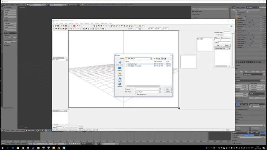Click Edge browser icon on taskbar
The image size is (267, 150).
tap(13, 148)
